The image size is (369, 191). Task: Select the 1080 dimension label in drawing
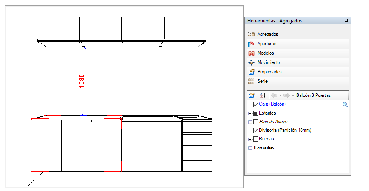(x=82, y=81)
